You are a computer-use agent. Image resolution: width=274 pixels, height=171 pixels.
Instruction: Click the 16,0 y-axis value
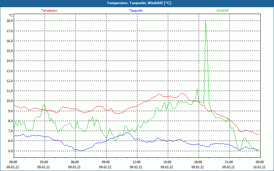point(10,41)
